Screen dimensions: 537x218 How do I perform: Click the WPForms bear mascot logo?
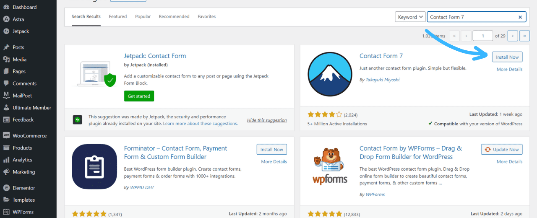point(330,166)
